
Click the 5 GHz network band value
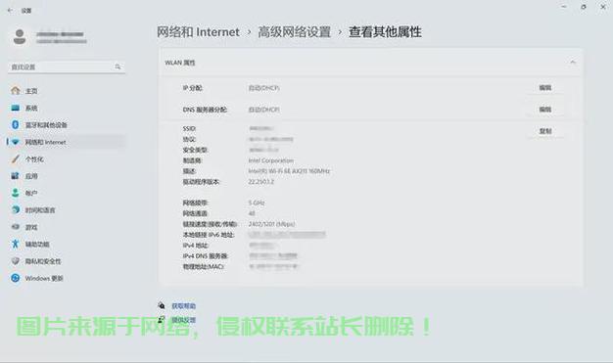[x=257, y=203]
